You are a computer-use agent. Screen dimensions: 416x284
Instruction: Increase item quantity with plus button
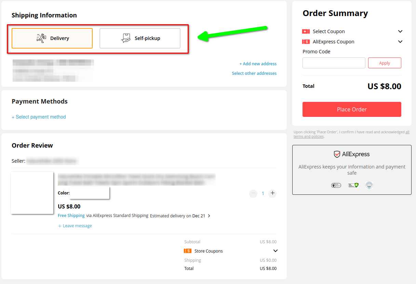tap(272, 193)
